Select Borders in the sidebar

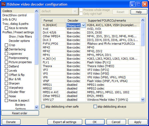[x=20, y=105]
